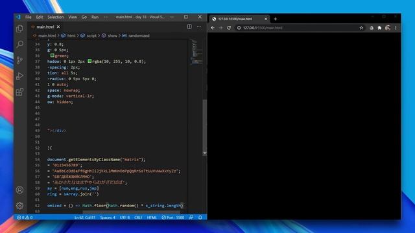
Task: Click the code minimap
Action: tap(196, 52)
